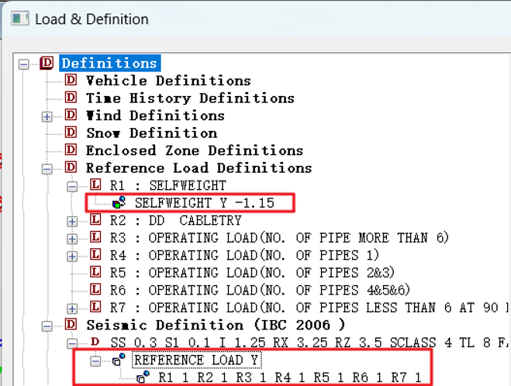Image resolution: width=511 pixels, height=386 pixels.
Task: Click the Load & Definition title text
Action: tap(91, 19)
